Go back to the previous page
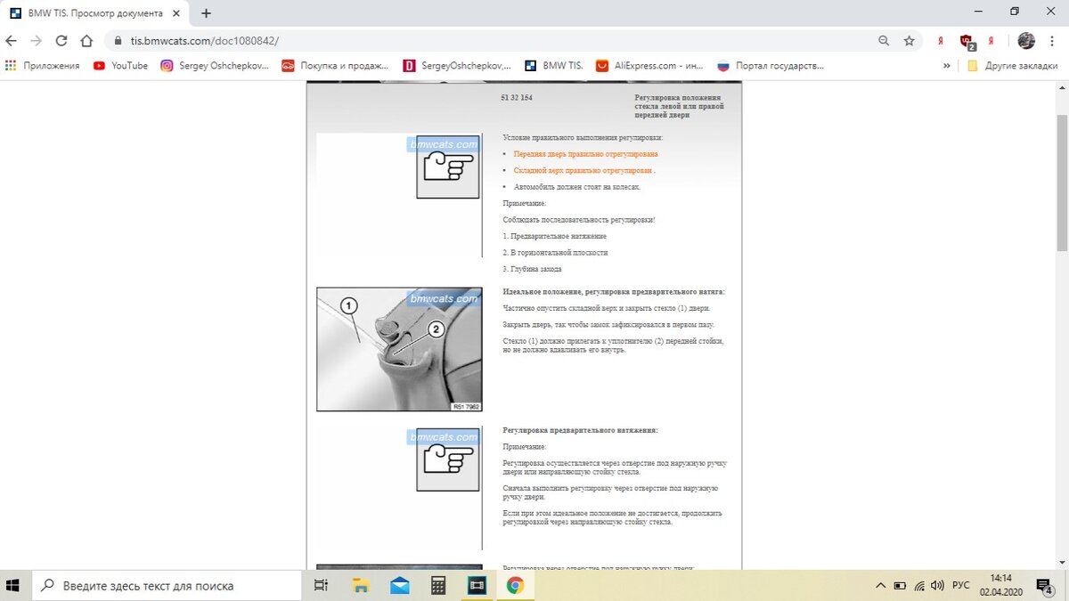 coord(12,41)
